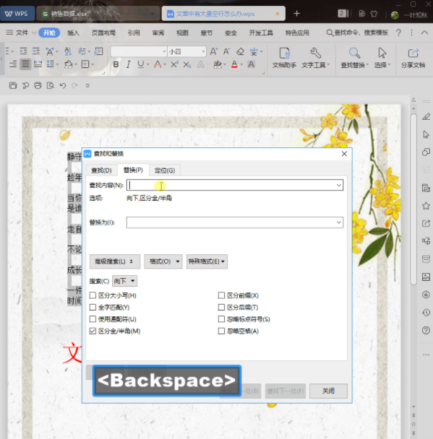This screenshot has height=439, width=433.
Task: Open 文字工具 text tools
Action: [x=315, y=58]
